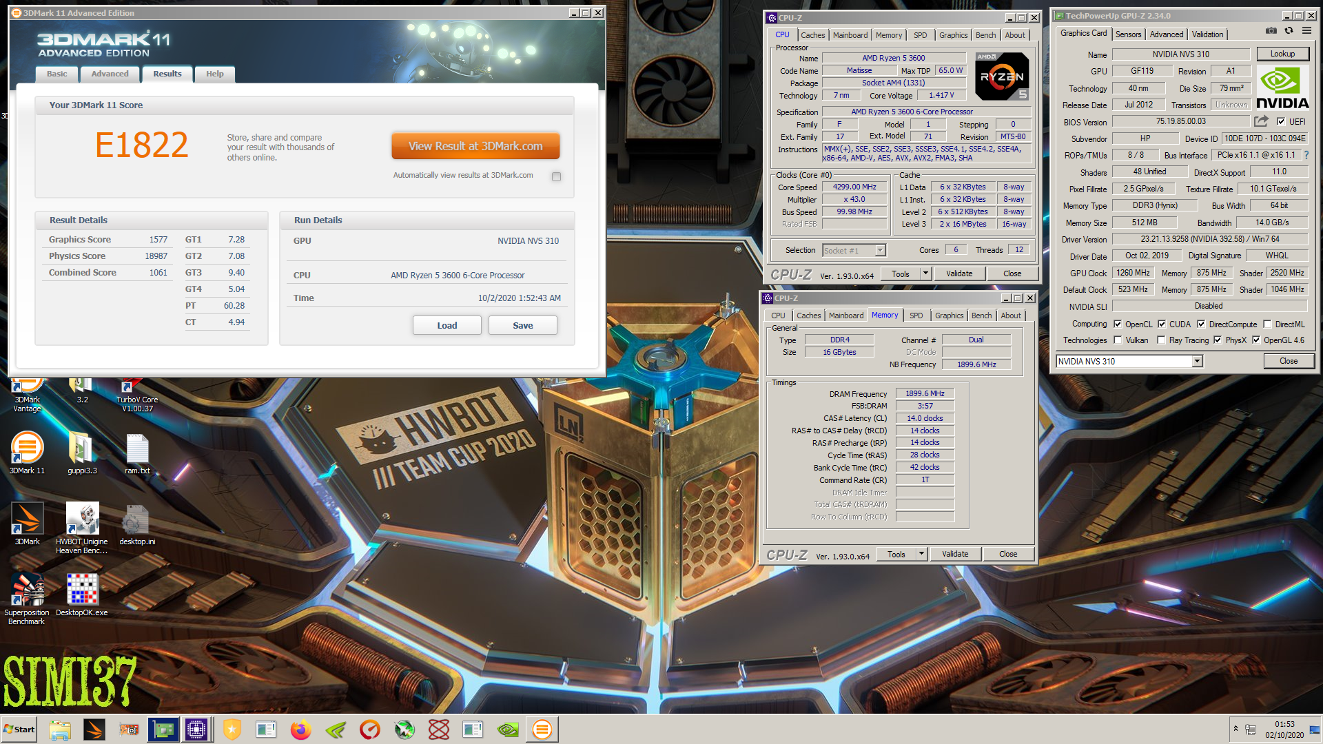Open the Help tab in 3DMark 11
This screenshot has height=744, width=1323.
(x=215, y=74)
